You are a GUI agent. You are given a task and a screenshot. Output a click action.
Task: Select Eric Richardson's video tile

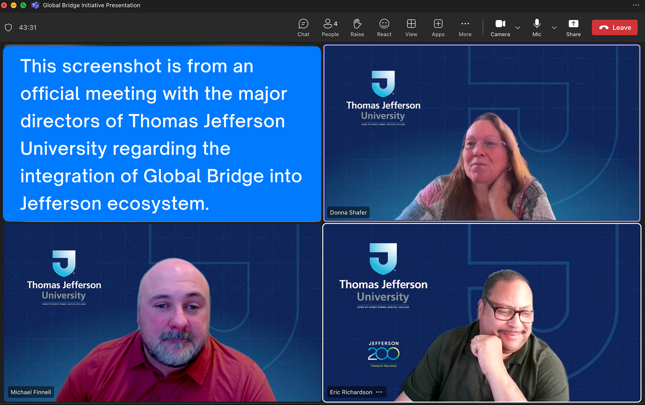click(482, 313)
